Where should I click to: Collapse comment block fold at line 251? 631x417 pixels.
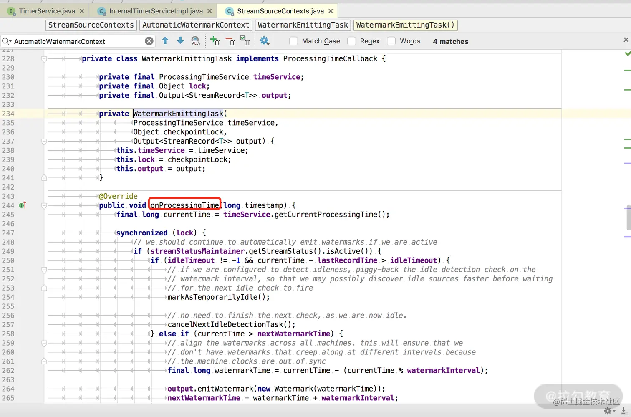pos(44,270)
